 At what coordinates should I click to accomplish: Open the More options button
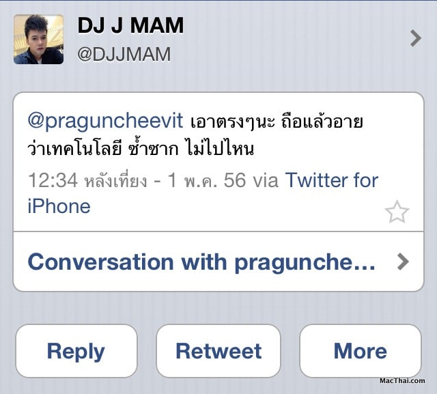pos(361,351)
